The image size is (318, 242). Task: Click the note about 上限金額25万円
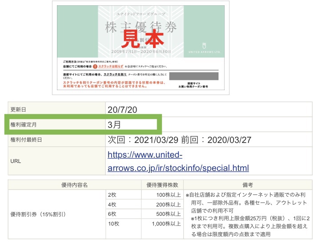pos(250,226)
